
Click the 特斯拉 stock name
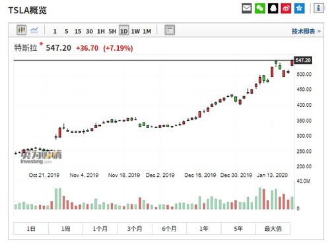coord(26,47)
